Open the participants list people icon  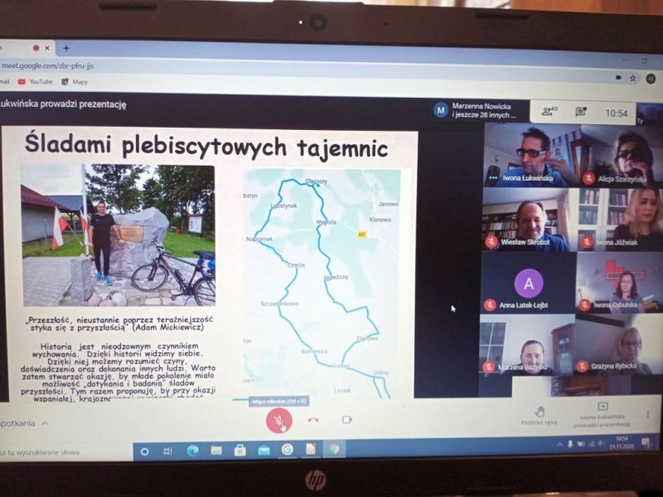pyautogui.click(x=548, y=112)
